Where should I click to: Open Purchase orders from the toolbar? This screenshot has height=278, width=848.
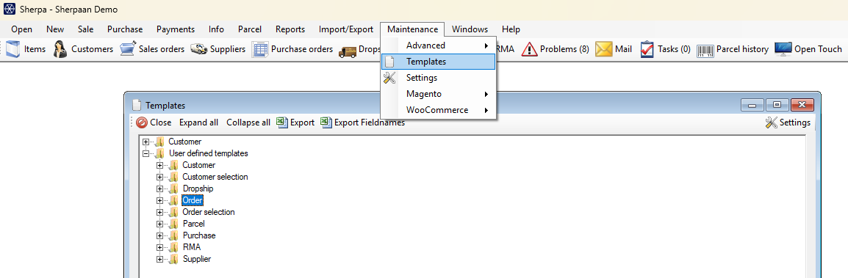pyautogui.click(x=260, y=49)
